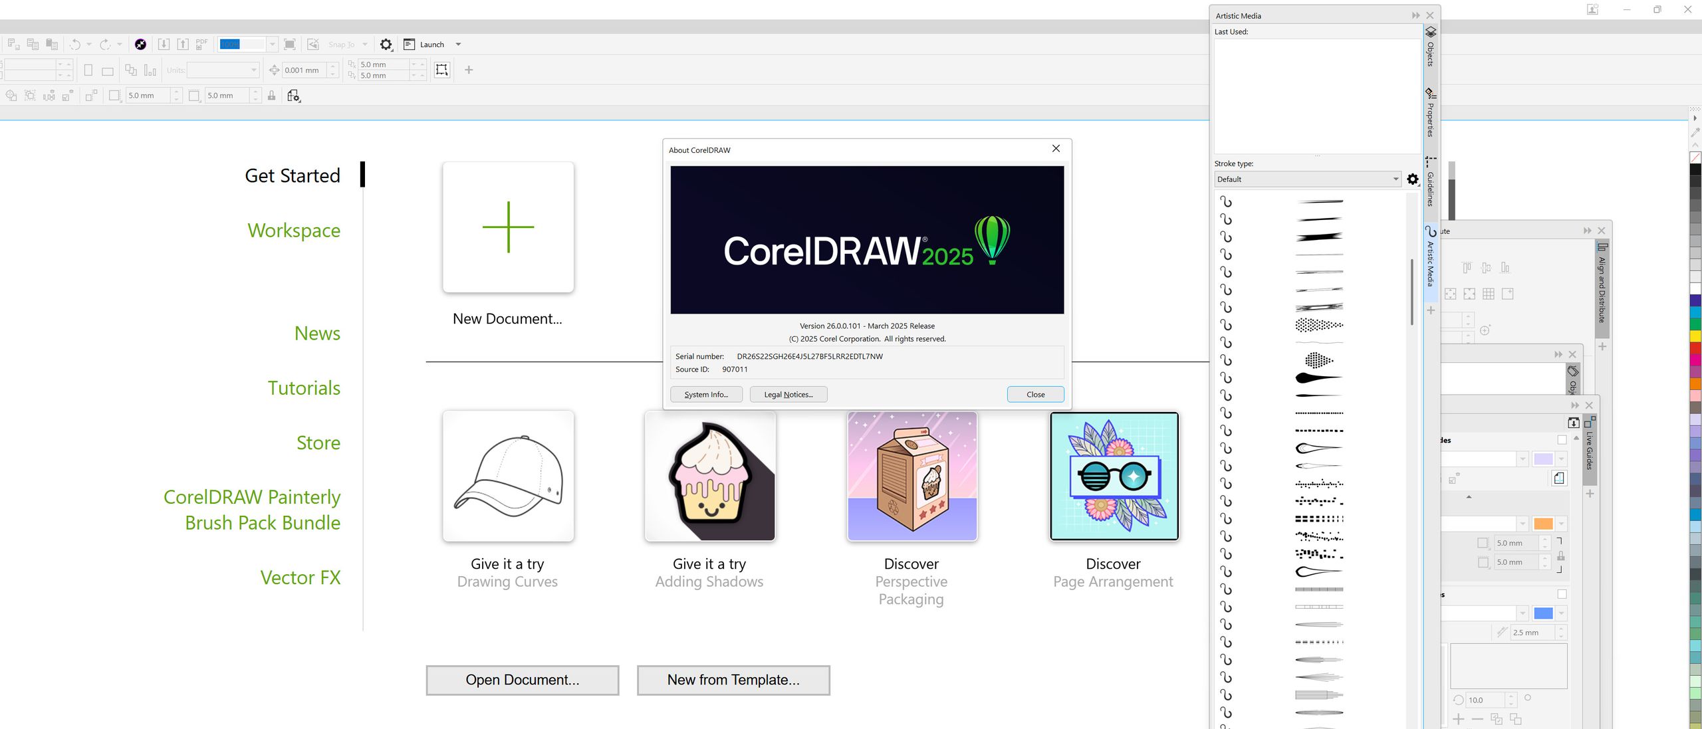This screenshot has height=729, width=1702.
Task: Toggle the lock icon in the property bar
Action: point(272,95)
